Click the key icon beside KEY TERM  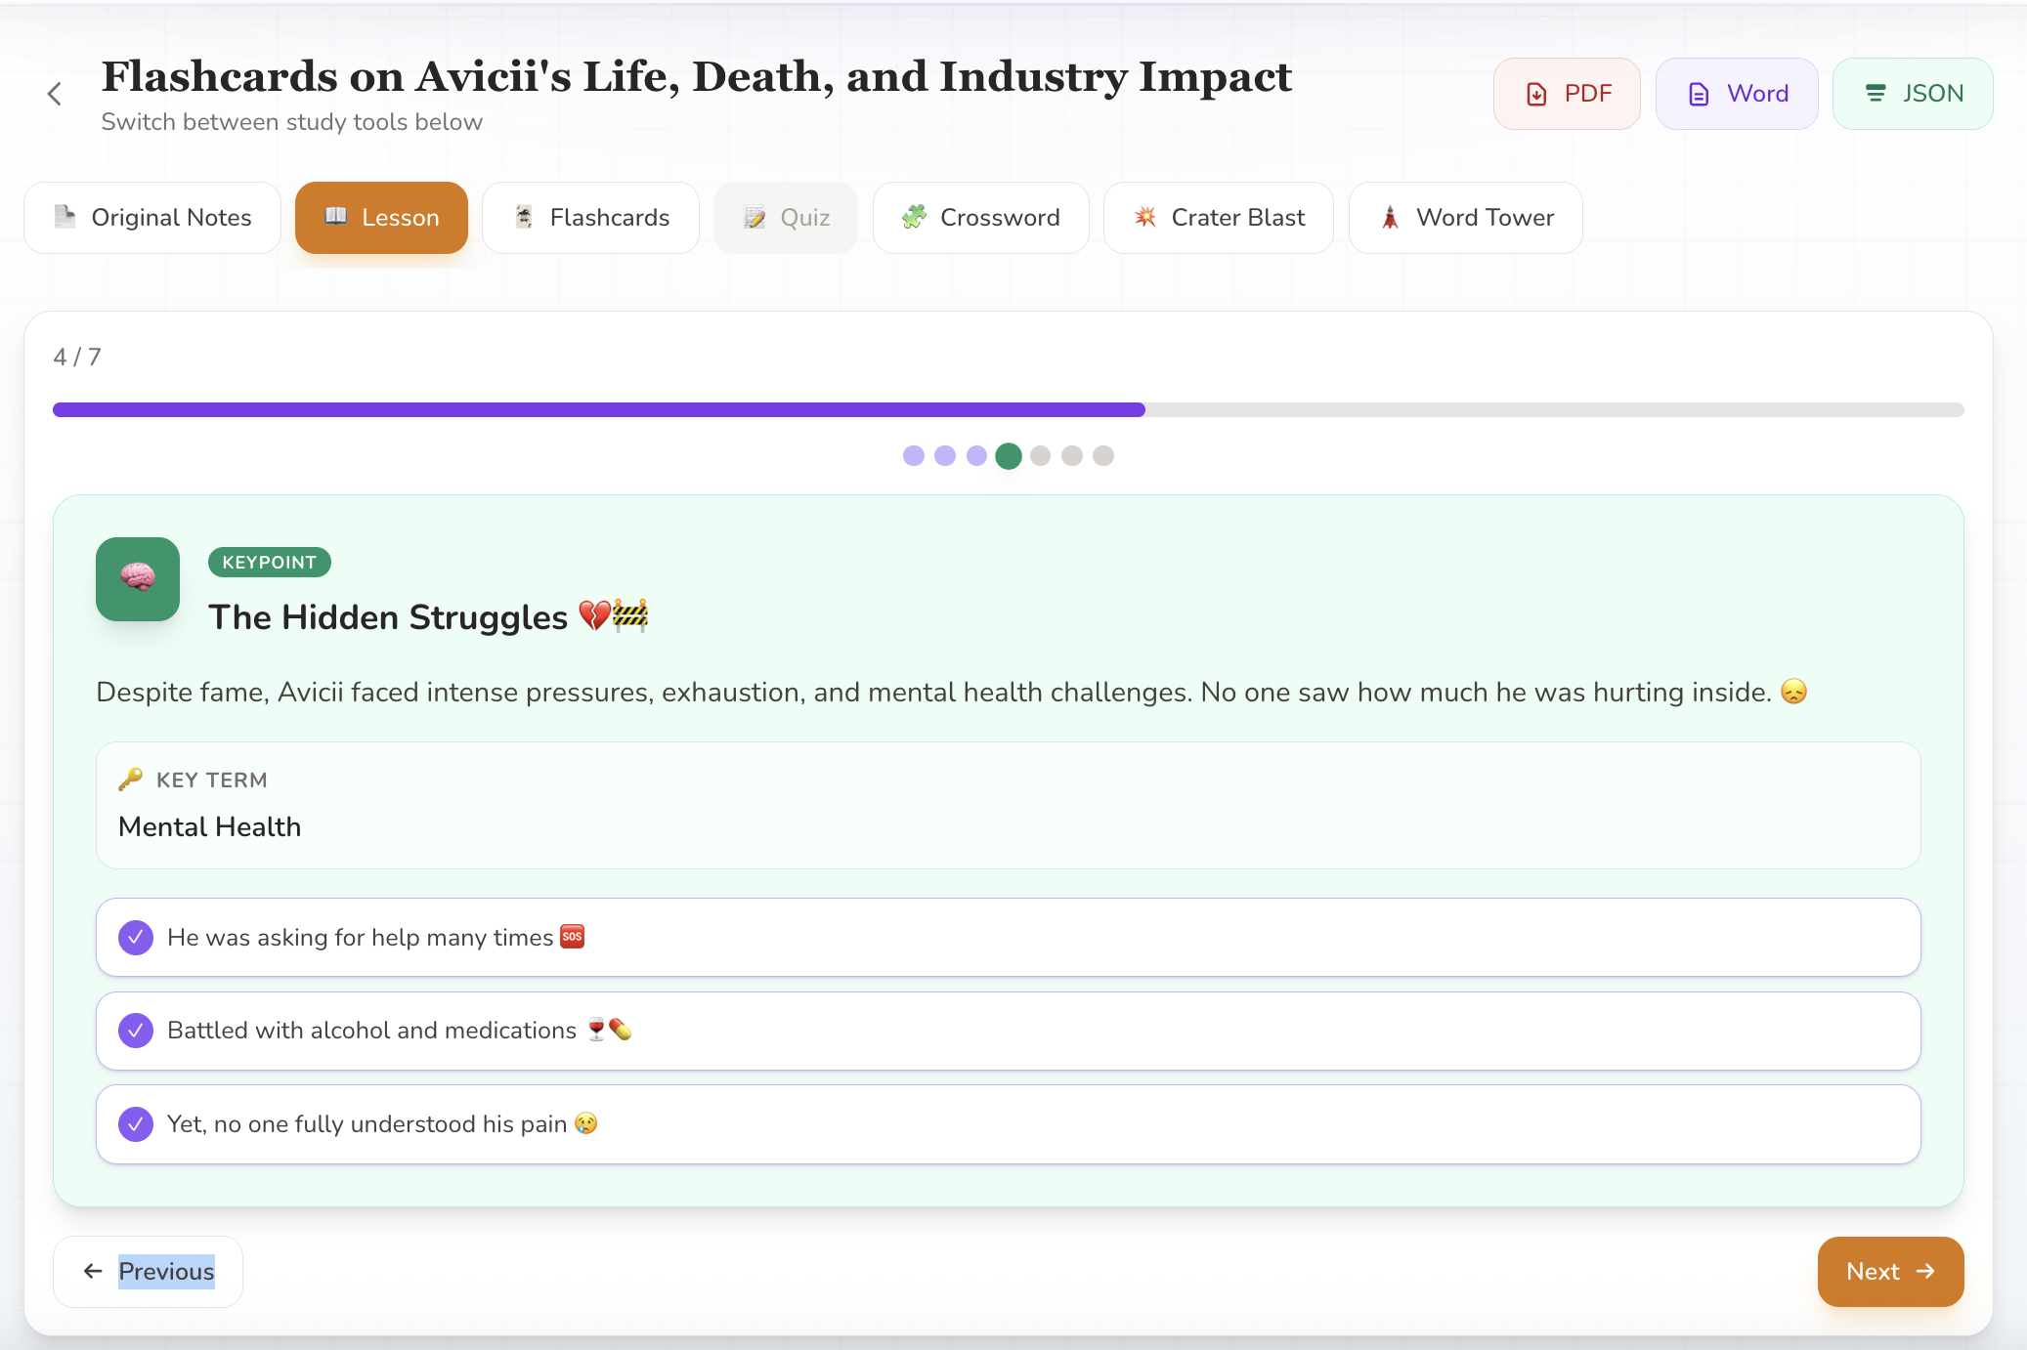click(130, 780)
